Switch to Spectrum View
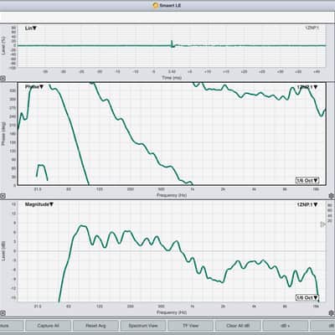The height and width of the screenshot is (335, 335). click(x=143, y=326)
